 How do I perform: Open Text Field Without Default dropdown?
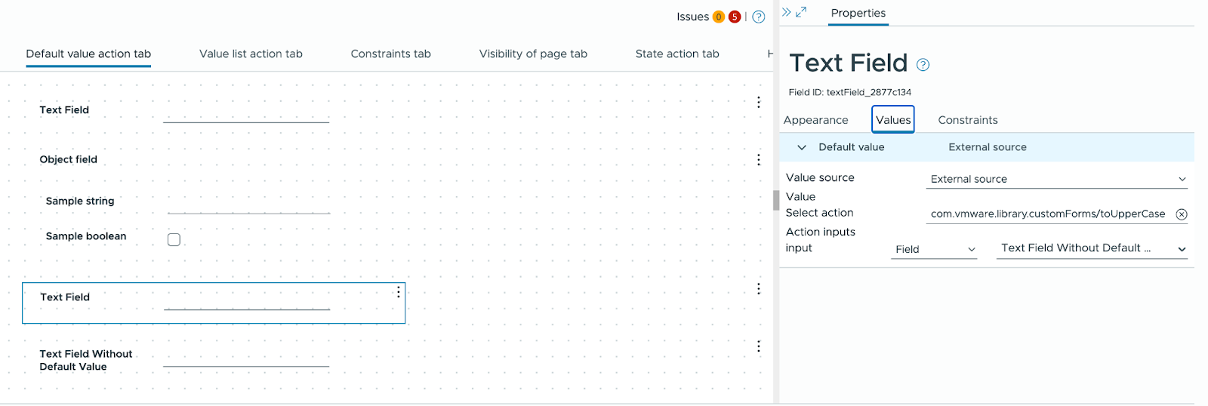pyautogui.click(x=1092, y=248)
